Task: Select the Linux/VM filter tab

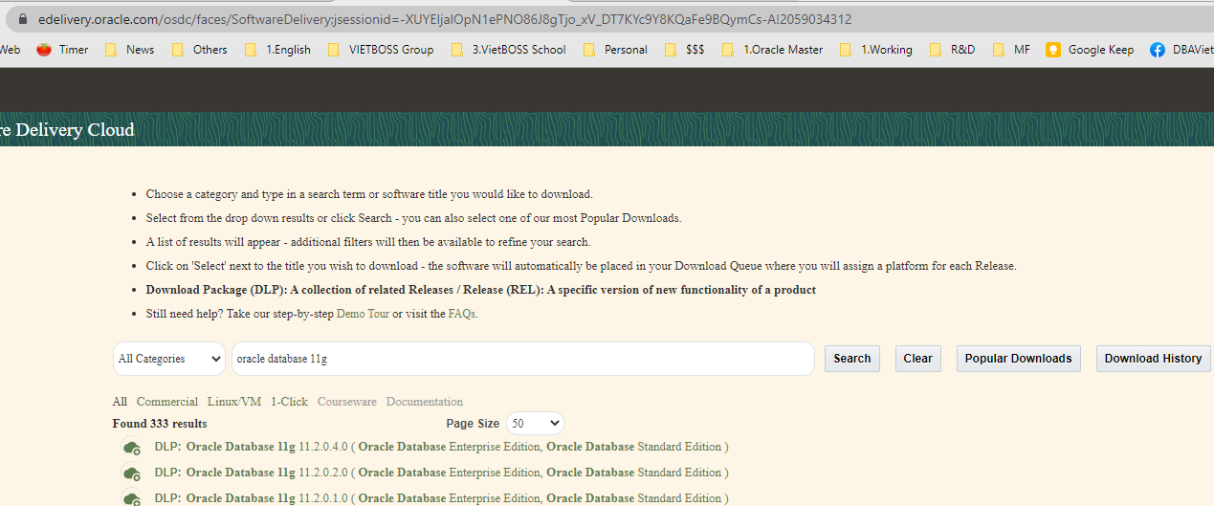Action: coord(234,402)
